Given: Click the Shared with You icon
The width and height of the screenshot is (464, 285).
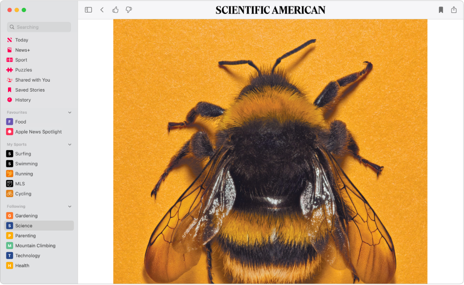Looking at the screenshot, I should click(9, 80).
